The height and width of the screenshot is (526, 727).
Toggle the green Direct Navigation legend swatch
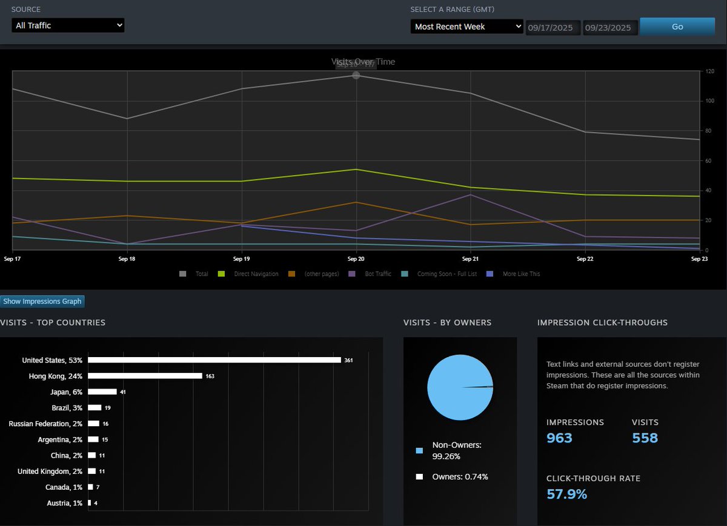coord(221,274)
